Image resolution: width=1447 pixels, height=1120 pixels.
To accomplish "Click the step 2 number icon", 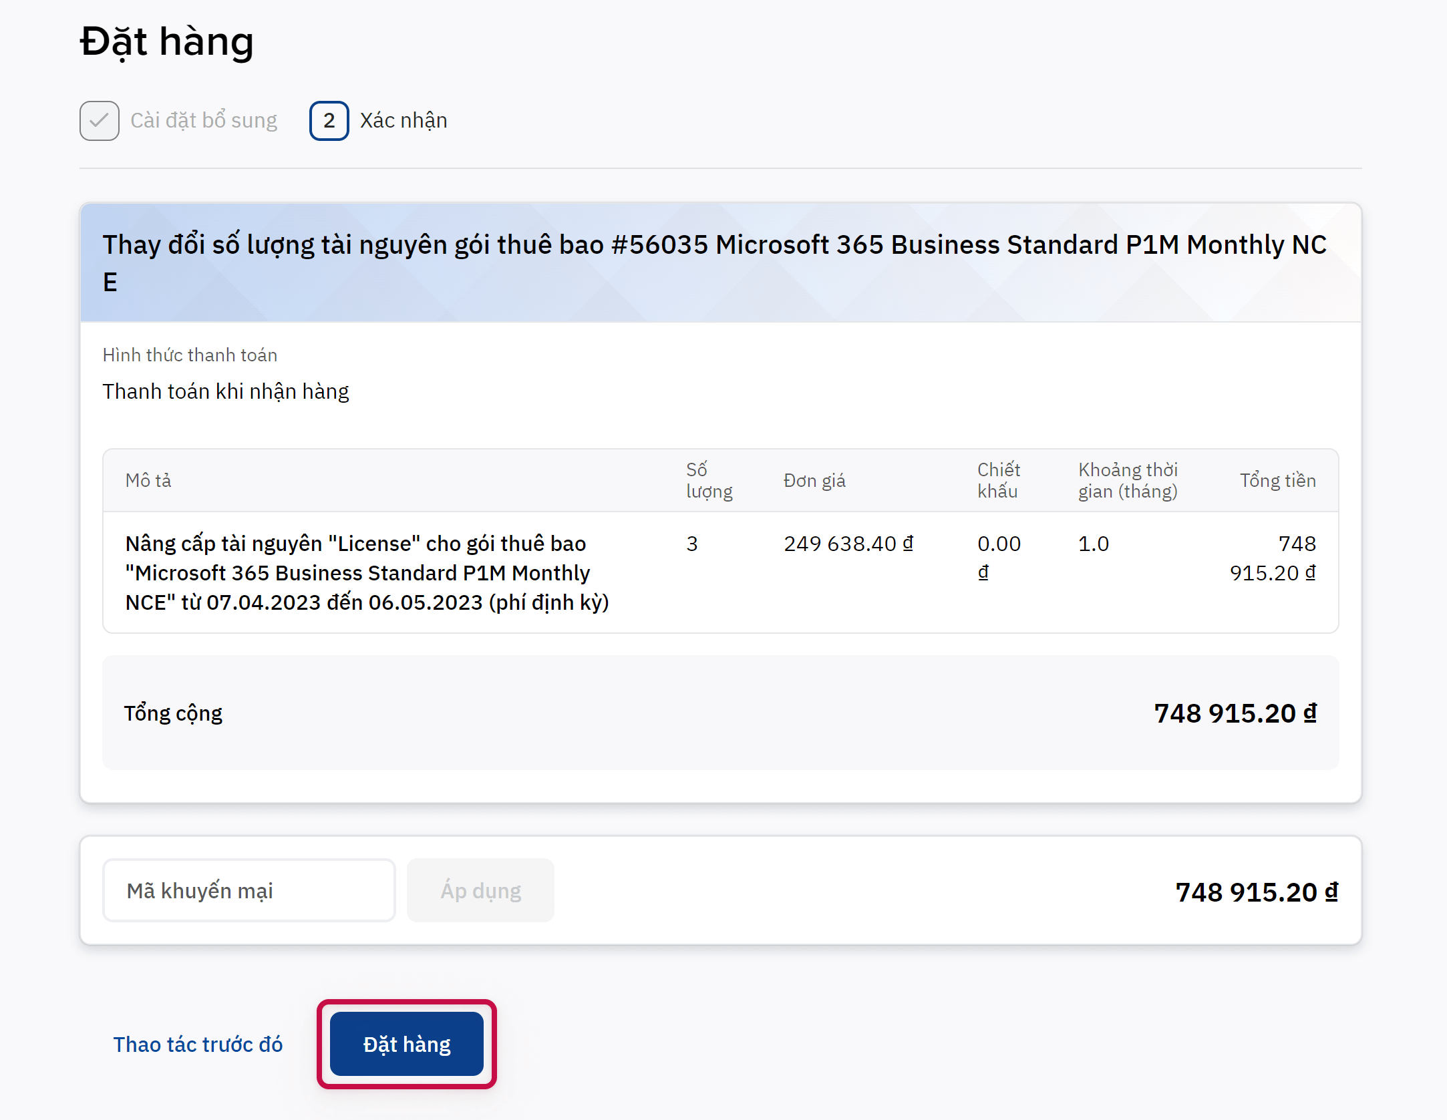I will coord(329,121).
